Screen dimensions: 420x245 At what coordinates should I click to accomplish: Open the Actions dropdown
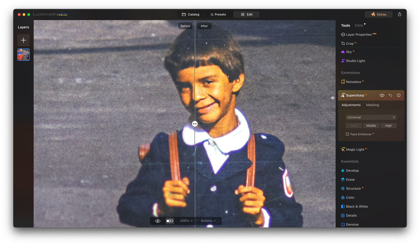point(208,221)
